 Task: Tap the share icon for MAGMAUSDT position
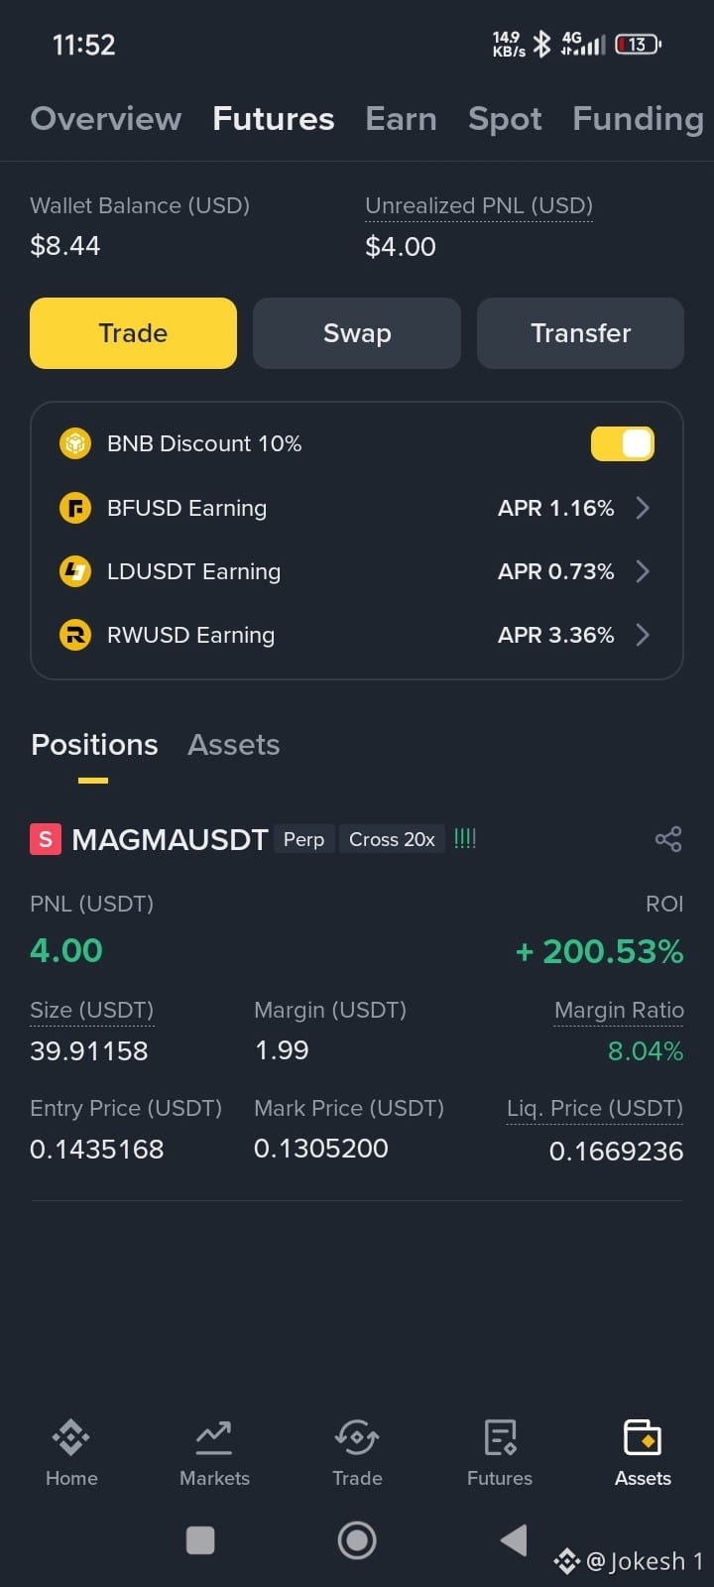click(668, 839)
